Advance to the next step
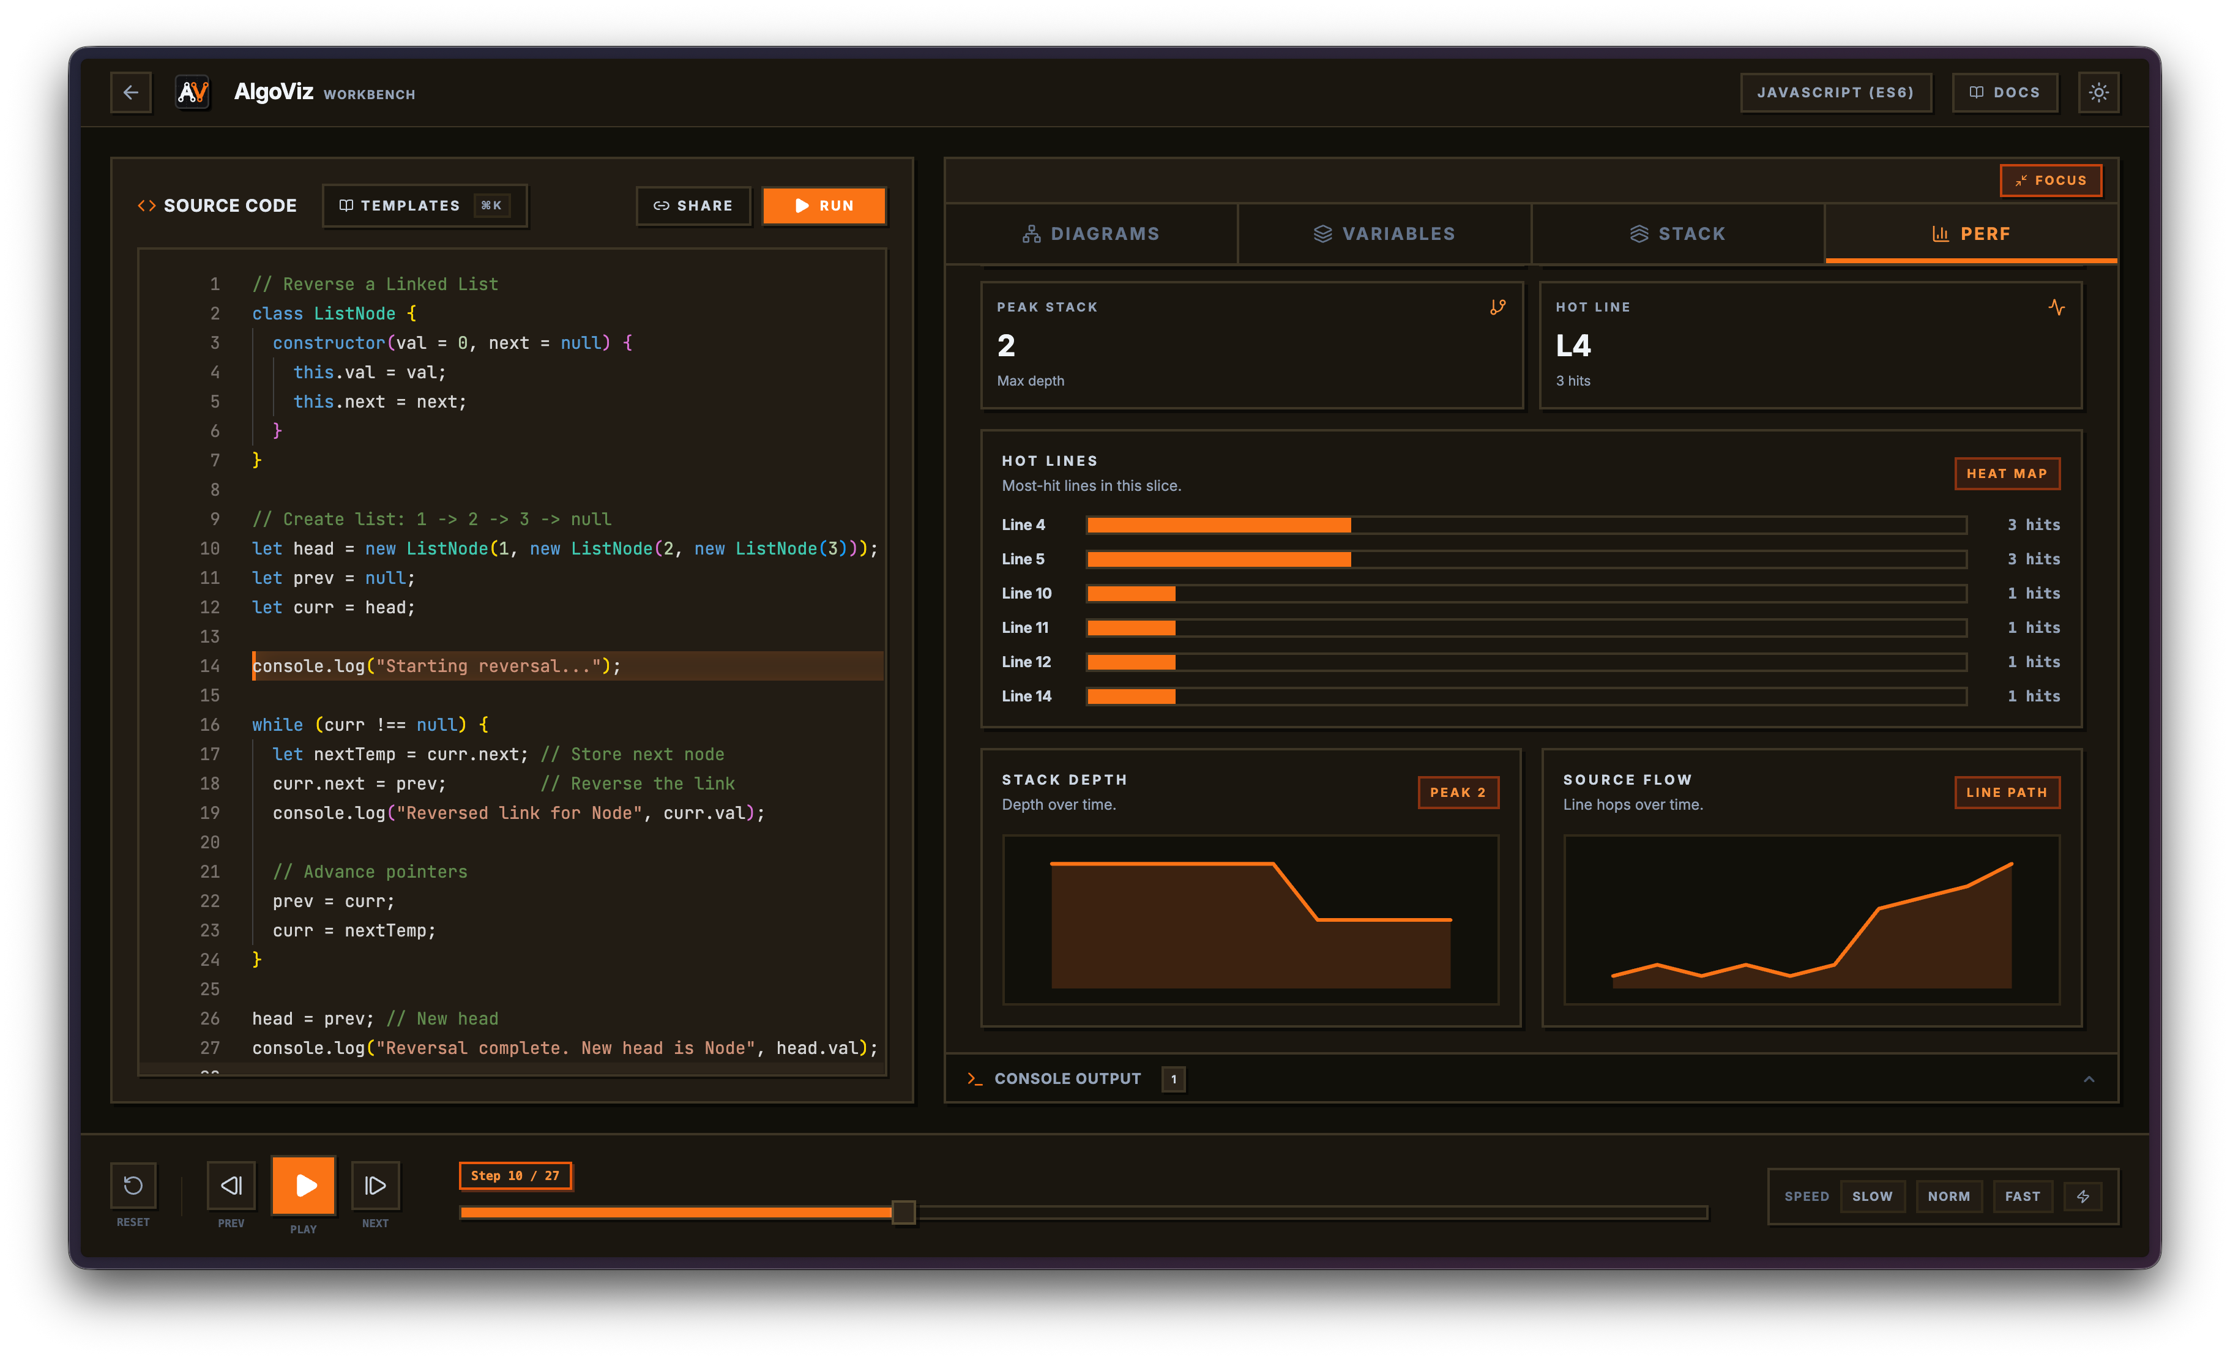2230x1360 pixels. (x=375, y=1185)
